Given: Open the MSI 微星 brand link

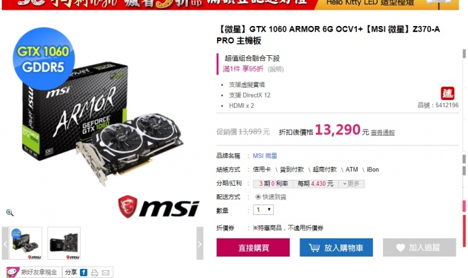Looking at the screenshot, I should [265, 156].
